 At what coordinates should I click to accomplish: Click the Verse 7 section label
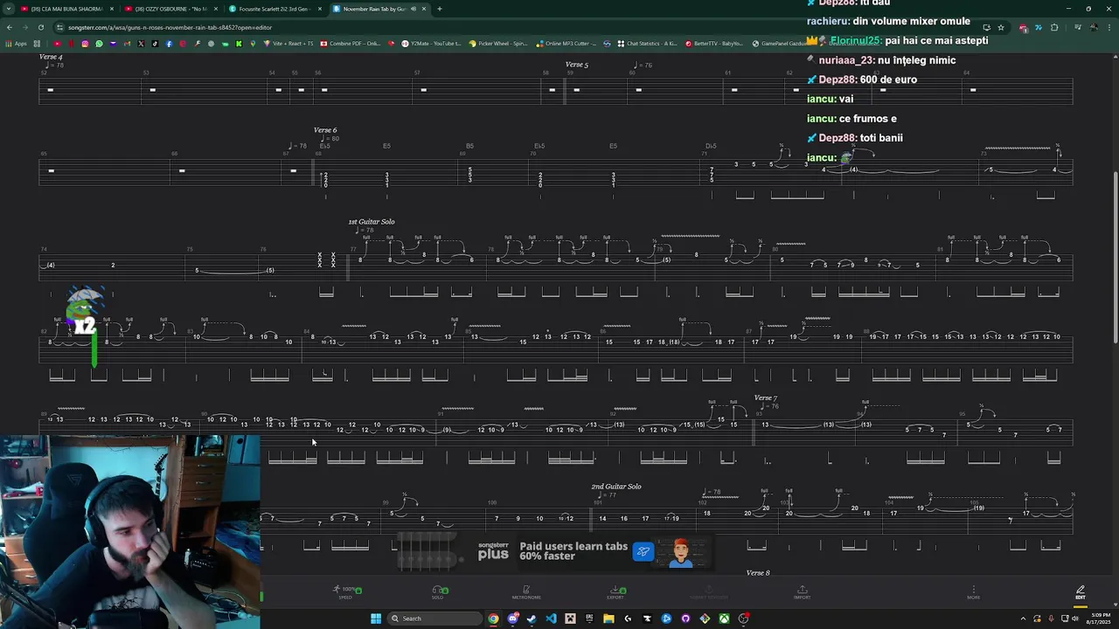point(766,397)
